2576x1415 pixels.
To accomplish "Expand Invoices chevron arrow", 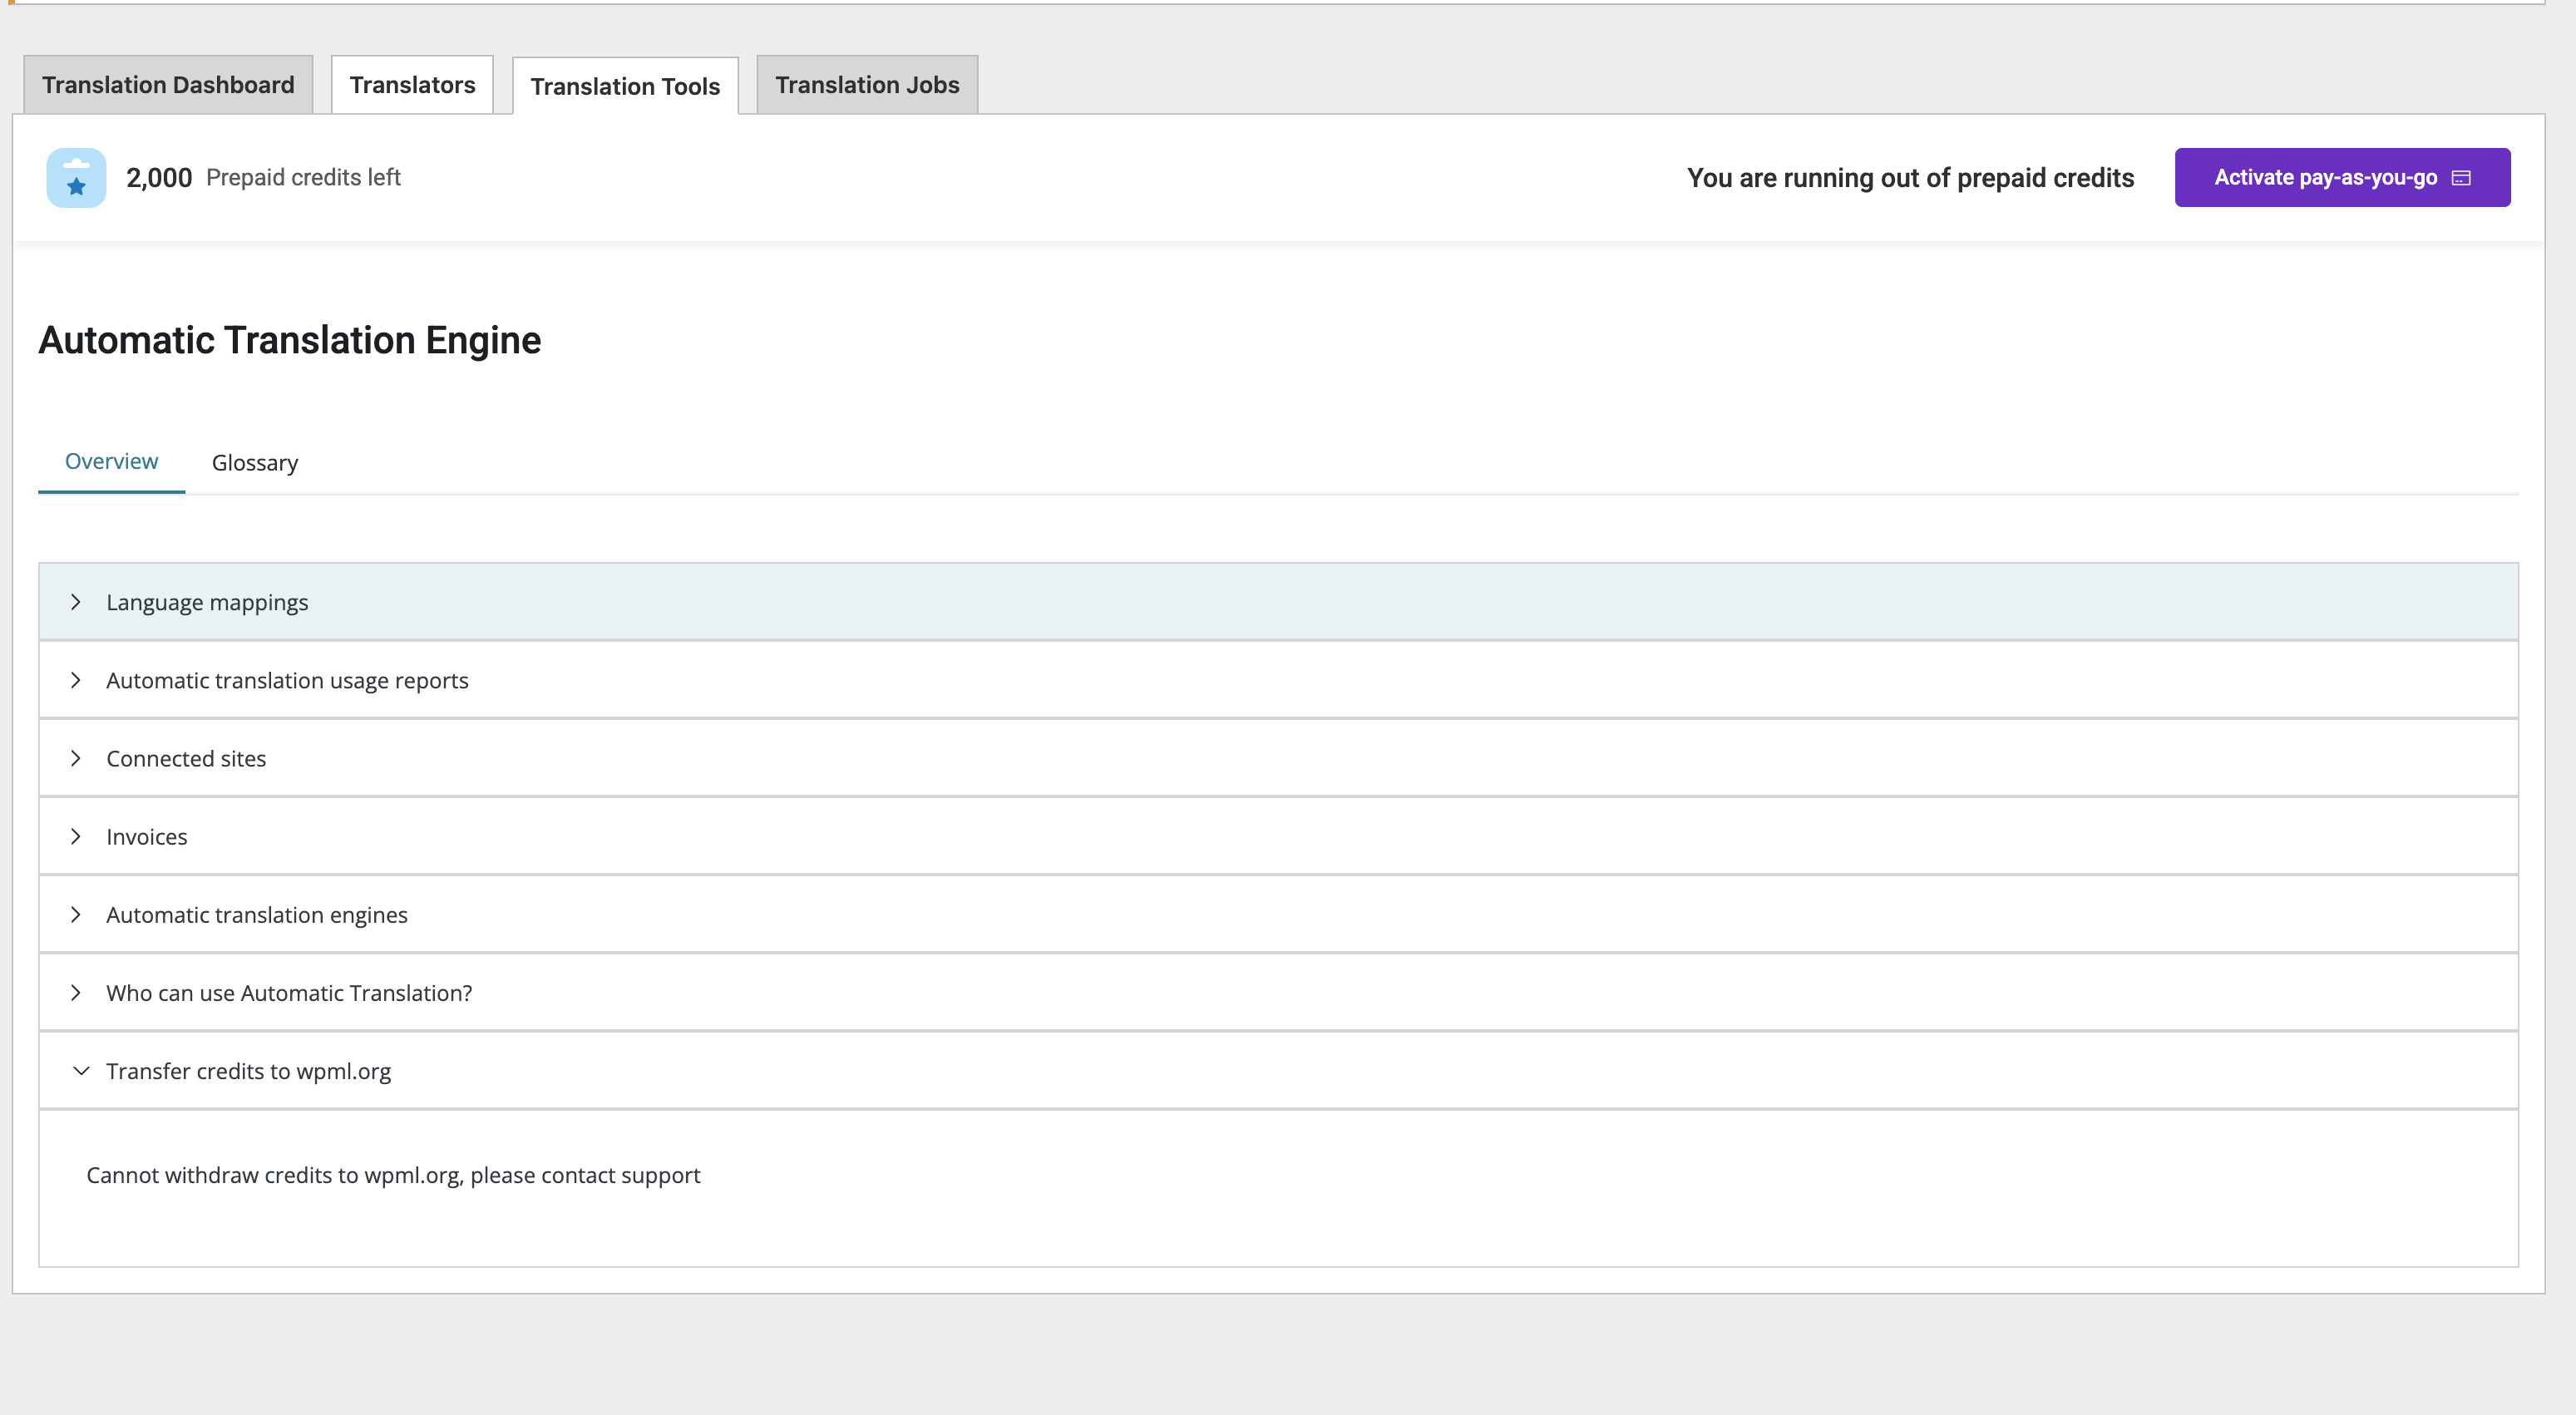I will pyautogui.click(x=76, y=836).
